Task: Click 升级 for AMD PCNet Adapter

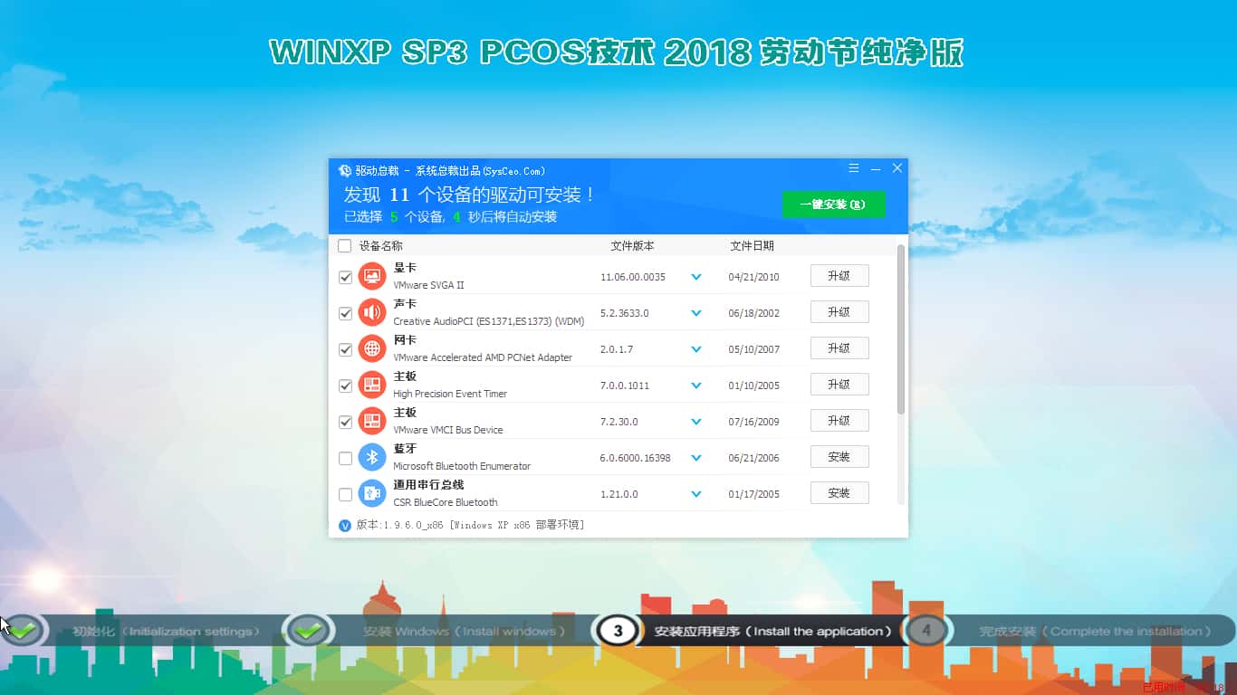Action: 839,348
